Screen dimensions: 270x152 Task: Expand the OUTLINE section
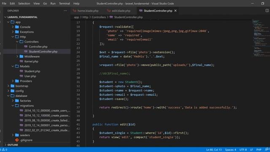pyautogui.click(x=5, y=145)
